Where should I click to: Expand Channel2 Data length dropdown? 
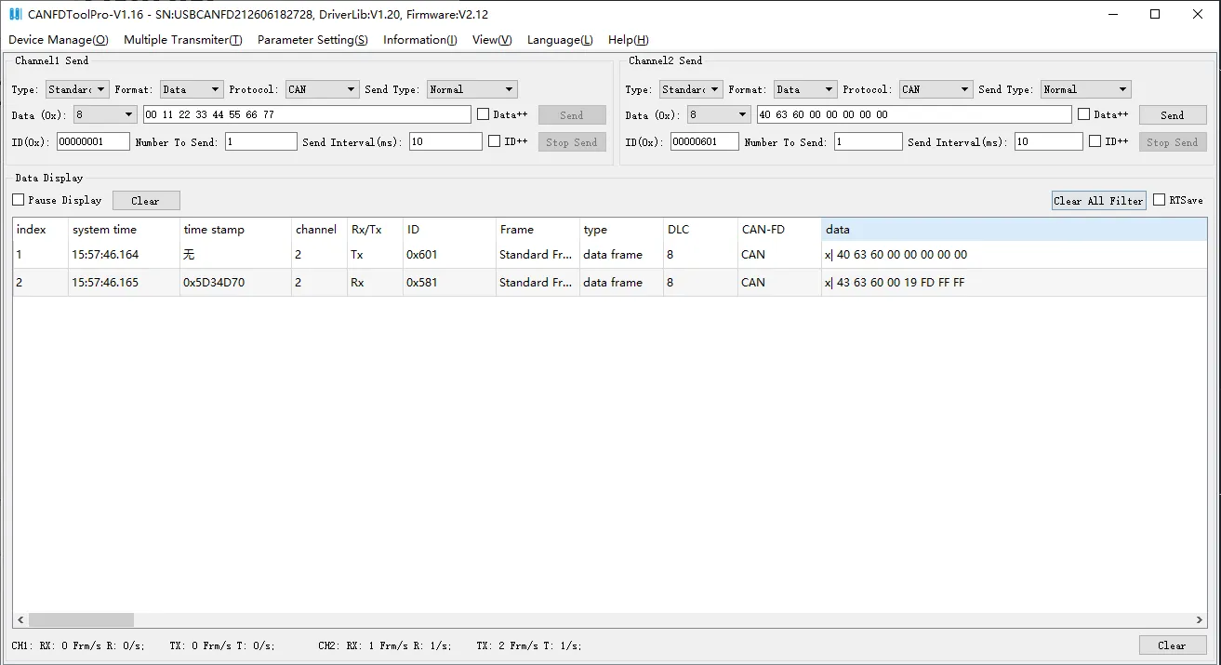pyautogui.click(x=719, y=114)
